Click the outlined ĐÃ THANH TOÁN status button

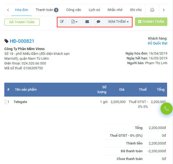click(22, 22)
